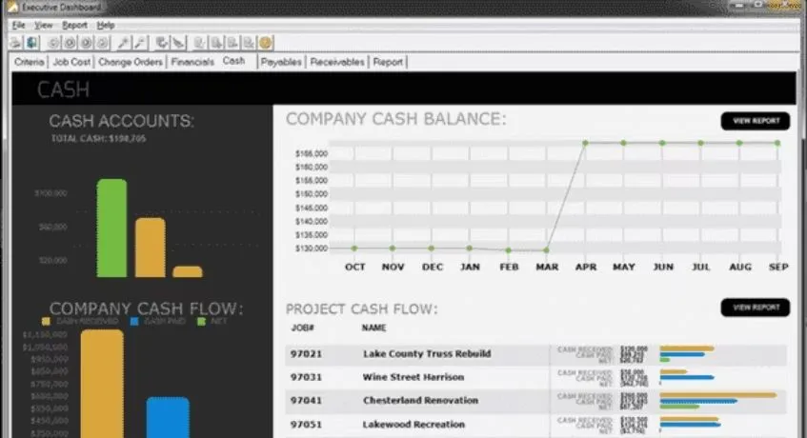Click the printer icon in the toolbar
807x438 pixels.
(16, 43)
